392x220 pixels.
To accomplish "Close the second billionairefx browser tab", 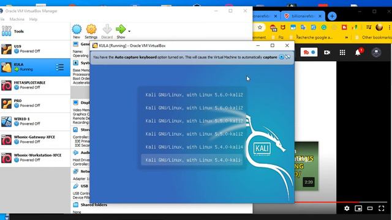I will pyautogui.click(x=320, y=16).
